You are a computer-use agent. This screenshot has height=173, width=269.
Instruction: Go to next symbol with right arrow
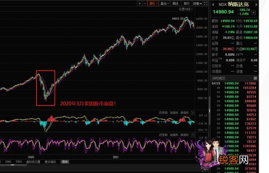click(x=256, y=5)
